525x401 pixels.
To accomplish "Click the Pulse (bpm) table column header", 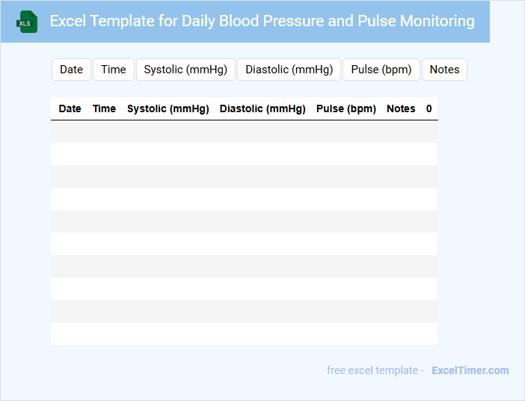I will click(346, 108).
